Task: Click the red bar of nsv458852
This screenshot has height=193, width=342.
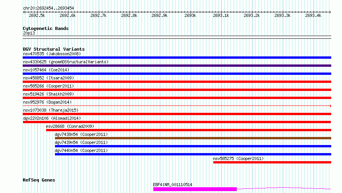Action: [177, 82]
